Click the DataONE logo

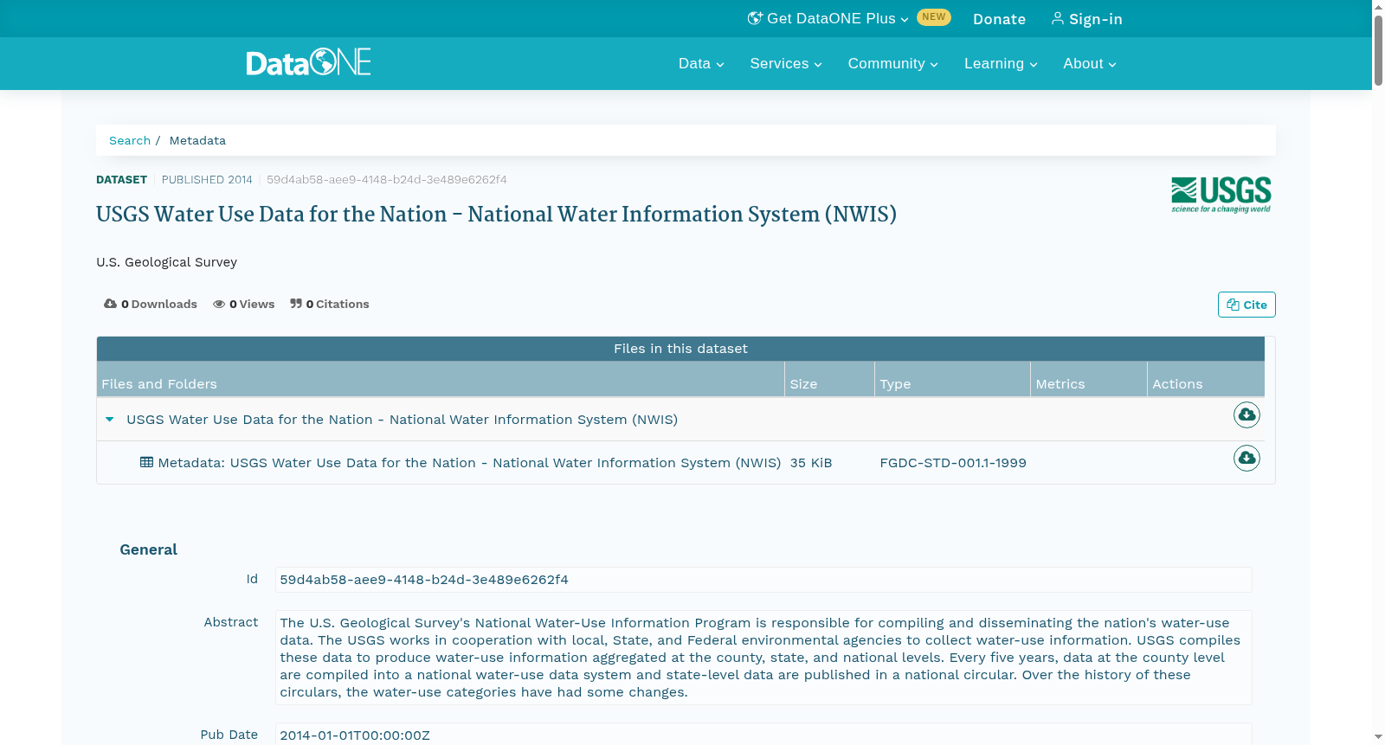pyautogui.click(x=308, y=62)
